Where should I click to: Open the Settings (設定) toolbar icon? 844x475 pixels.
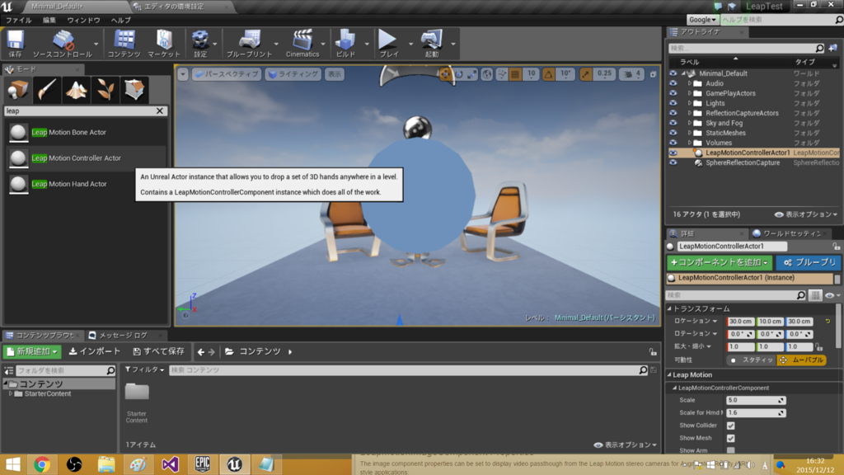pyautogui.click(x=200, y=44)
